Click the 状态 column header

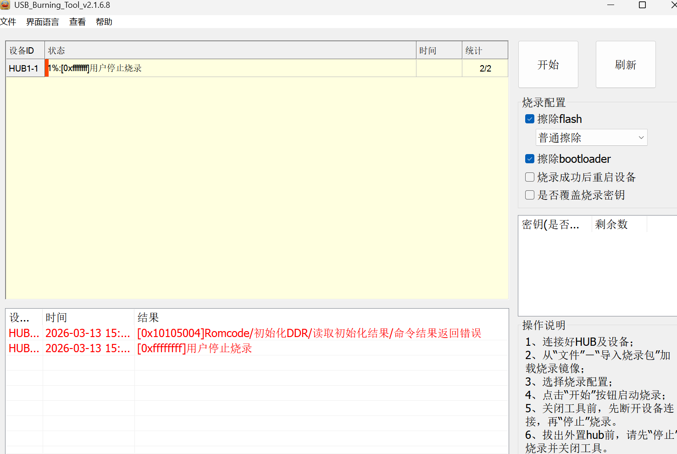click(x=230, y=50)
